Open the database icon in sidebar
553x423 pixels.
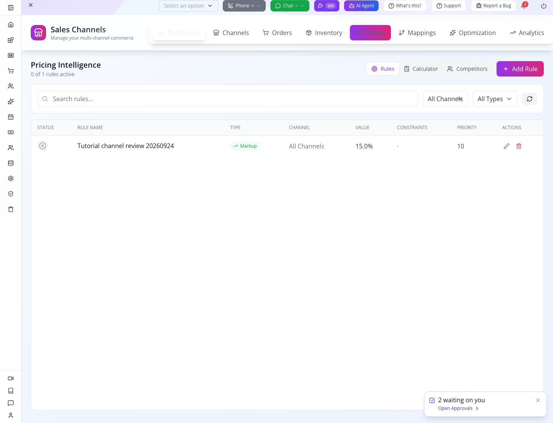[11, 163]
